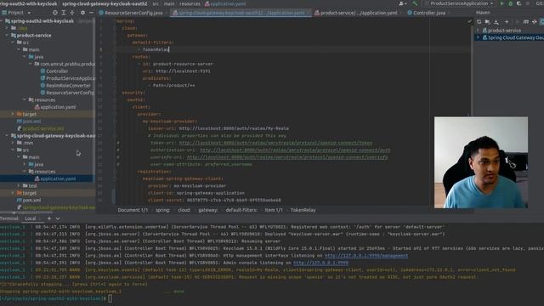The width and height of the screenshot is (544, 306).
Task: Open Admin console http://127.0.0.1:9990 link
Action: point(320,263)
